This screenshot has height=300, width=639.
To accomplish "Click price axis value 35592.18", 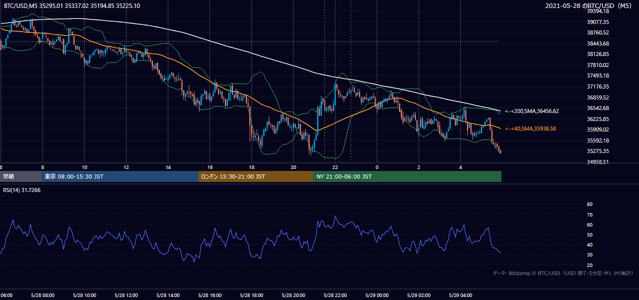I will pyautogui.click(x=598, y=140).
